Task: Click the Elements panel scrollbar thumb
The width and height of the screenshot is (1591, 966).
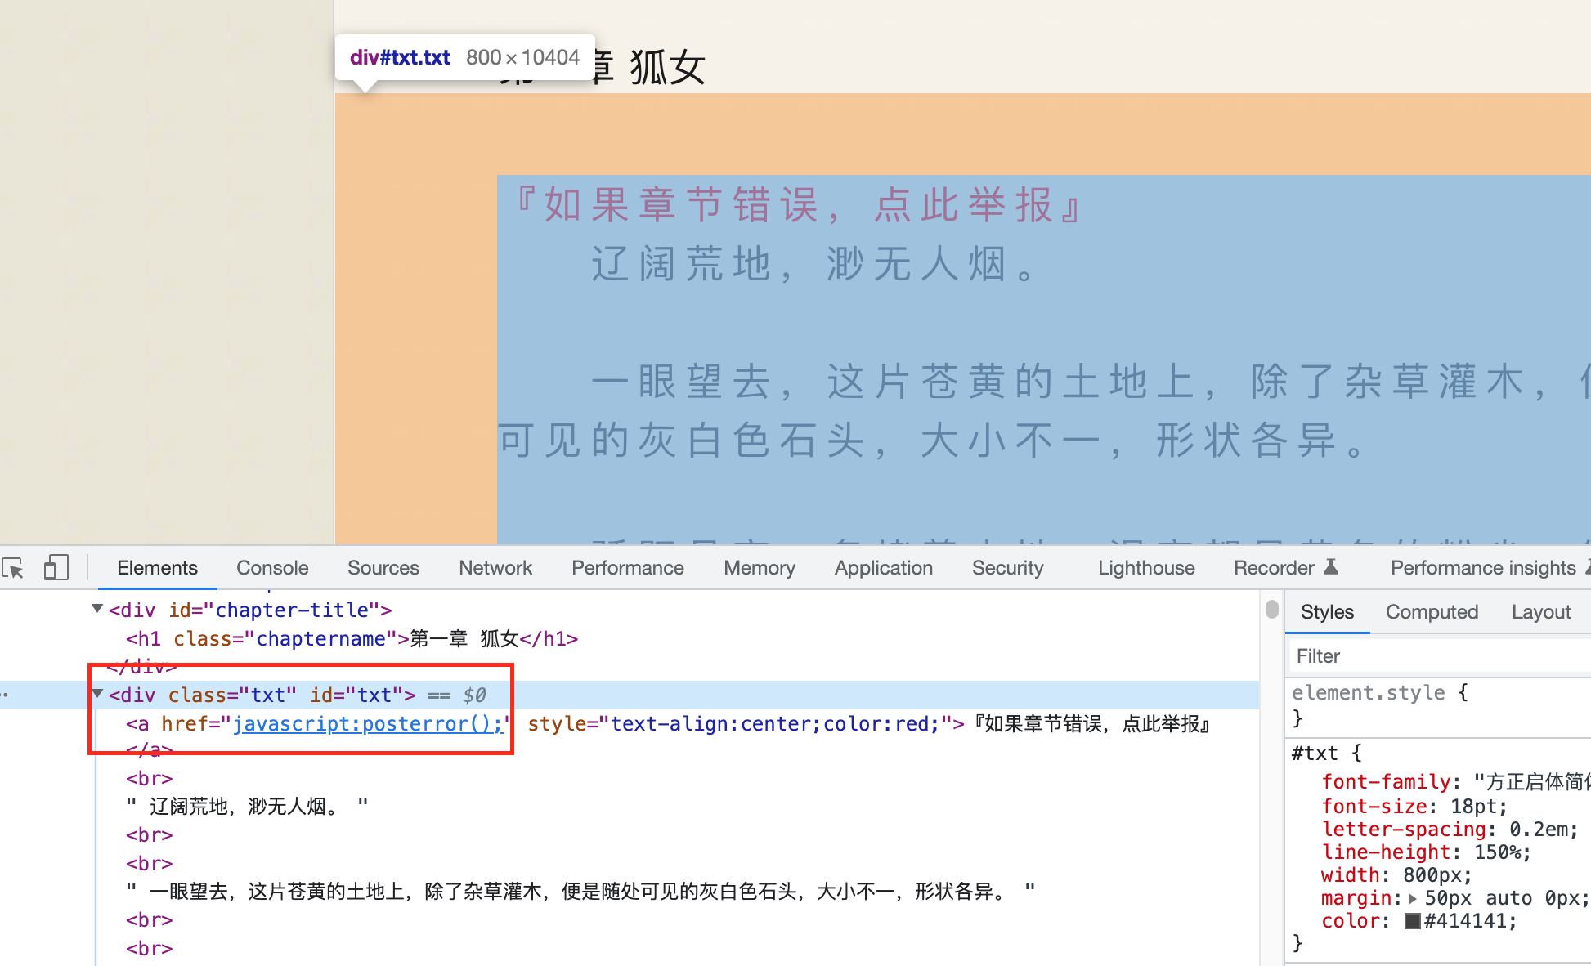Action: point(1271,610)
